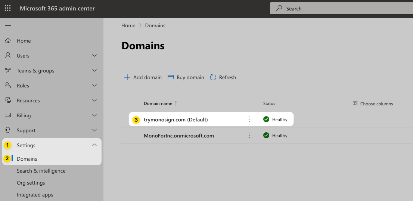The image size is (413, 201).
Task: Sort by the Domain name arrow
Action: point(176,103)
